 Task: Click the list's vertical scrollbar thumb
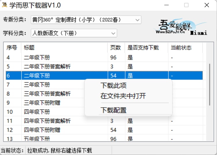pos(210,85)
